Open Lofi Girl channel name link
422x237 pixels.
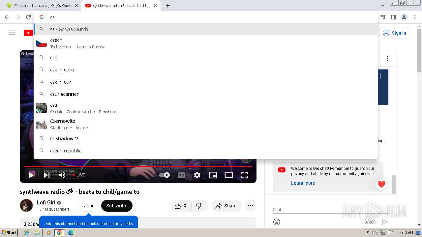pos(46,203)
